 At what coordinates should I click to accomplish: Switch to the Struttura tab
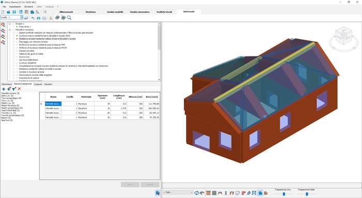[x=90, y=12]
